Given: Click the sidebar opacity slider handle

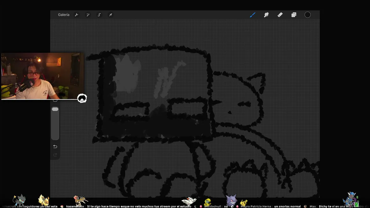Looking at the screenshot, I should coord(55,109).
